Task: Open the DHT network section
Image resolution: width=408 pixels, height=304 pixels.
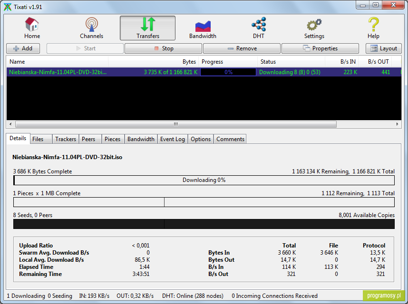Action: tap(259, 28)
